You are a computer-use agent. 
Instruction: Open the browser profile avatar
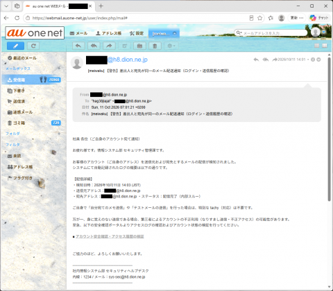tap(282, 18)
